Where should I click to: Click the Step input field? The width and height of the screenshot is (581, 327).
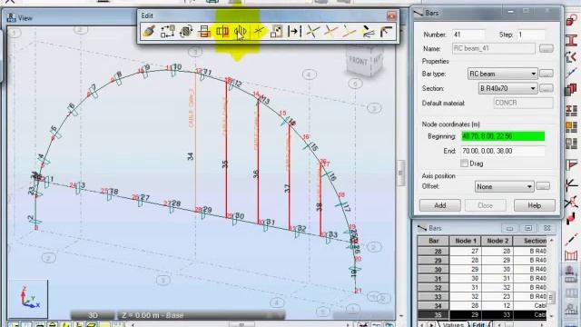tap(531, 35)
